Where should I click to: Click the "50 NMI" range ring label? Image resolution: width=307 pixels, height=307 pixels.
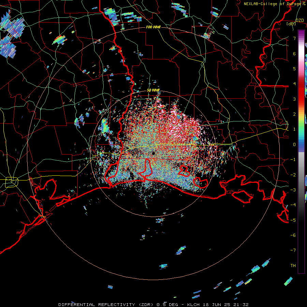pos(153,90)
